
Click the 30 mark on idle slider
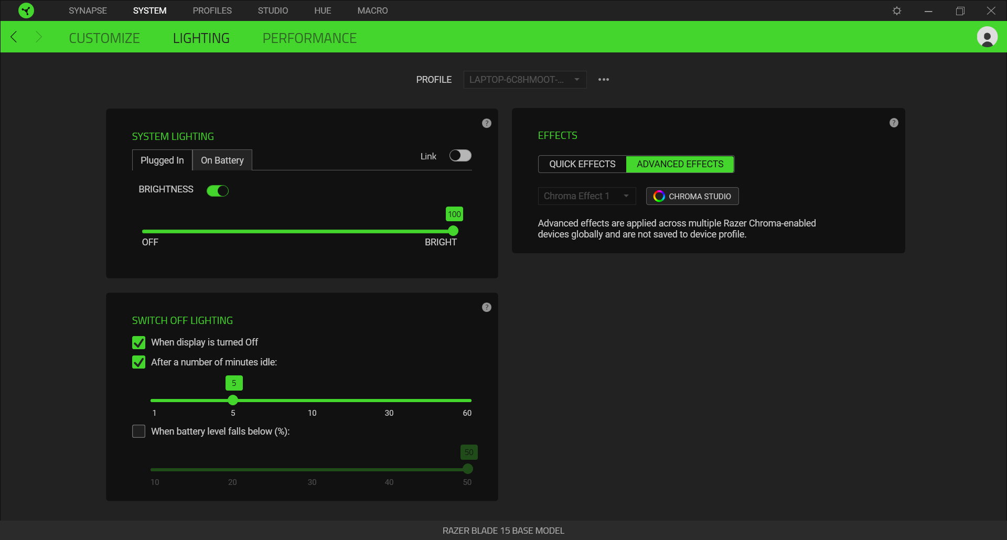click(x=389, y=413)
